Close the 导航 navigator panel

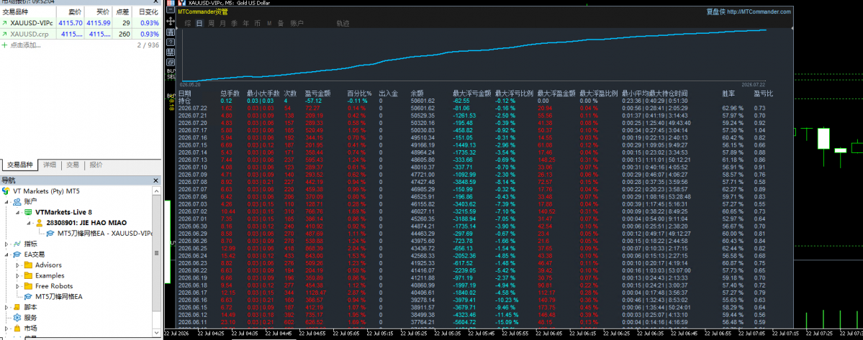155,180
